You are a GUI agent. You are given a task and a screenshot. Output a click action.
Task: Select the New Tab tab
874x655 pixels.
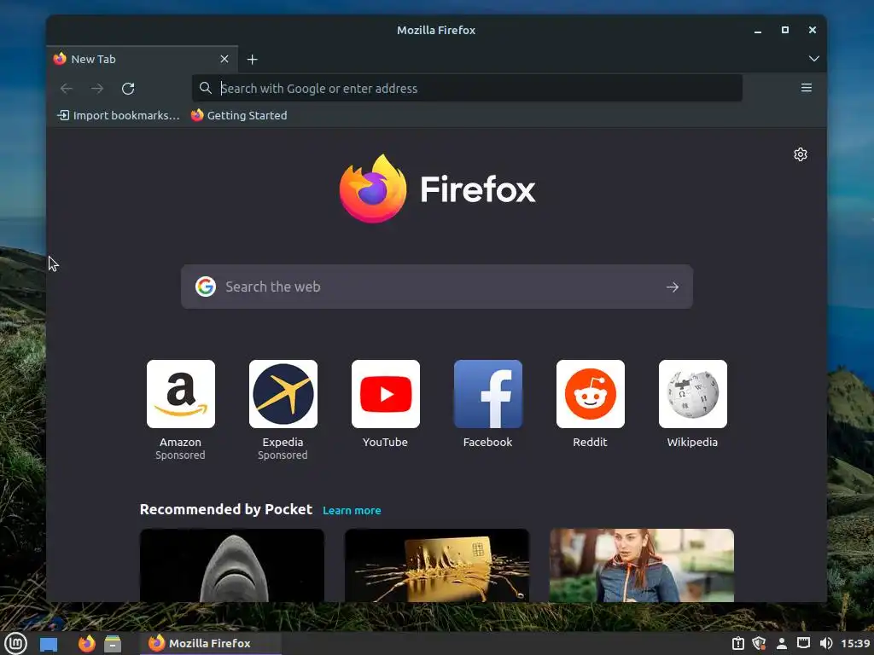click(x=143, y=59)
